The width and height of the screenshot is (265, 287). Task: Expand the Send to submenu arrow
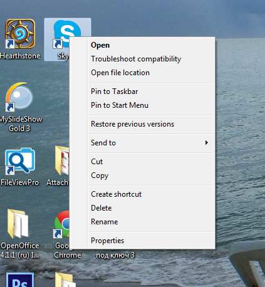pyautogui.click(x=207, y=143)
